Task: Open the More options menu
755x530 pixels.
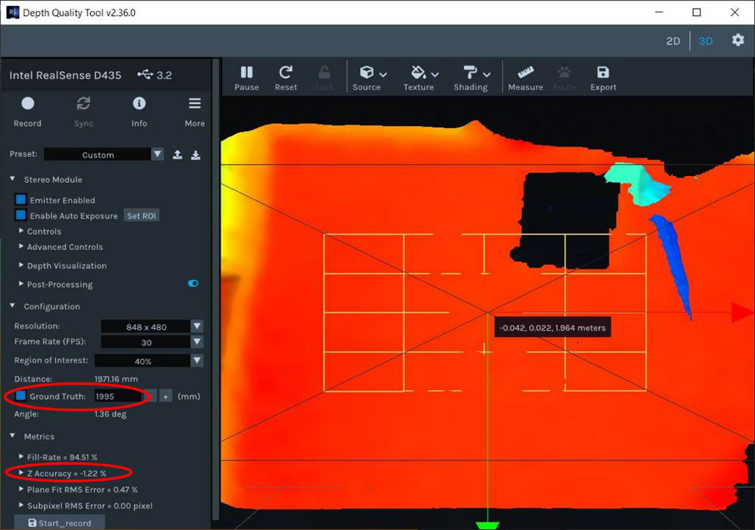Action: coord(194,110)
